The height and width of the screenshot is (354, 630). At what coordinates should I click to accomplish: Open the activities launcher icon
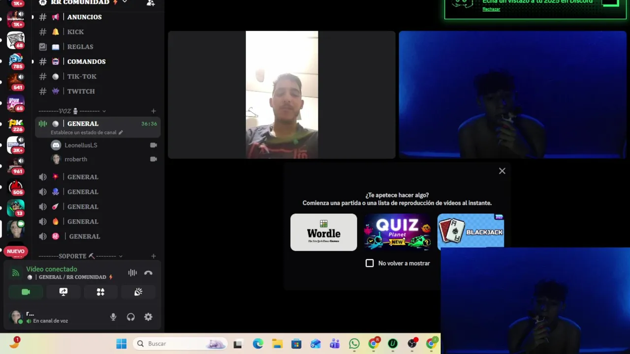tap(100, 292)
